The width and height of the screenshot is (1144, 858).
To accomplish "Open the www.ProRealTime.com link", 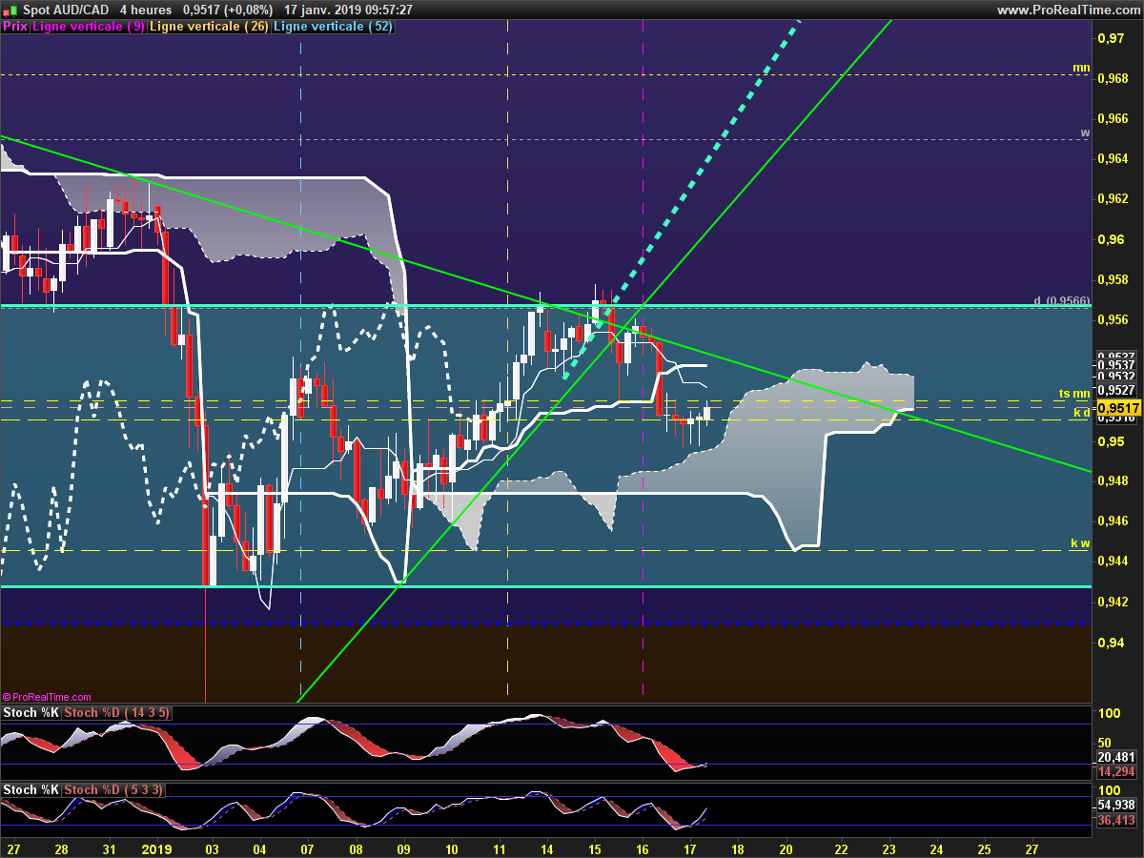I will pos(1067,10).
